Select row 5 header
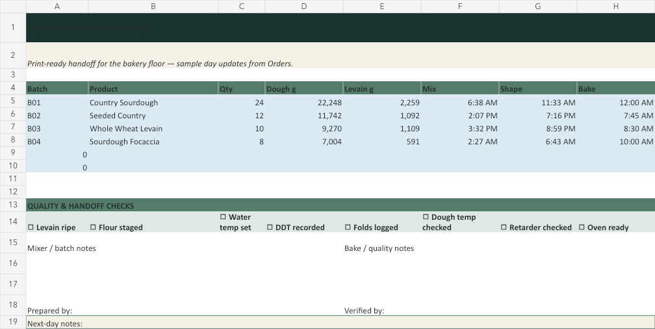The image size is (655, 329). (13, 101)
